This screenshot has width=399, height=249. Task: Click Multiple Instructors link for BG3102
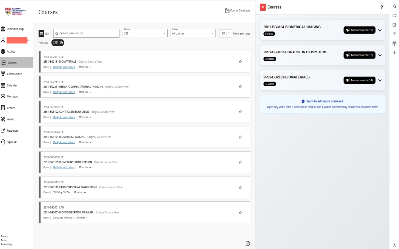click(x=64, y=117)
